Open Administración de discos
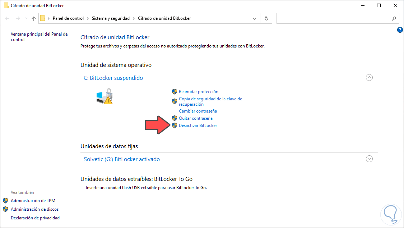The height and width of the screenshot is (228, 404). point(34,209)
